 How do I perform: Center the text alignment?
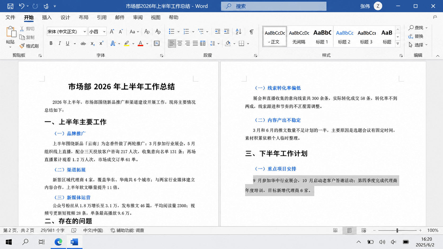[180, 43]
